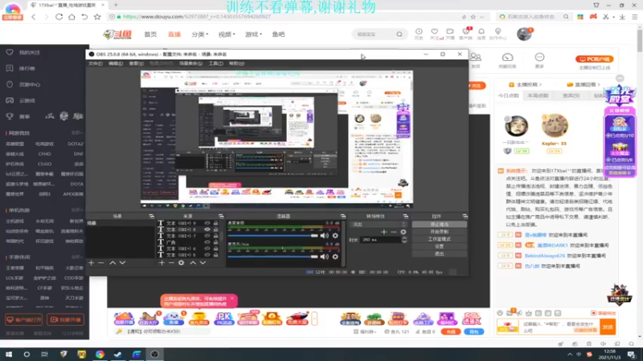Toggle lock on 文本 (GDI+) 9 source

pos(215,224)
